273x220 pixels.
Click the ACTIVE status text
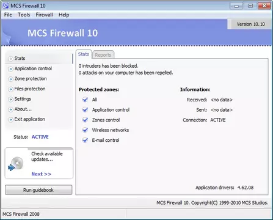(40, 137)
